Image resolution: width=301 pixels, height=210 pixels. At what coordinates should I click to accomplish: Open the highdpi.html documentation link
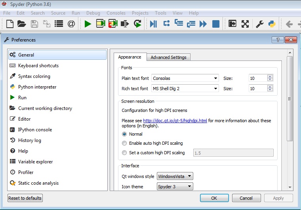point(175,121)
